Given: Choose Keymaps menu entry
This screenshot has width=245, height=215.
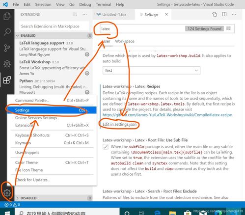Looking at the screenshot, I should pos(52,143).
